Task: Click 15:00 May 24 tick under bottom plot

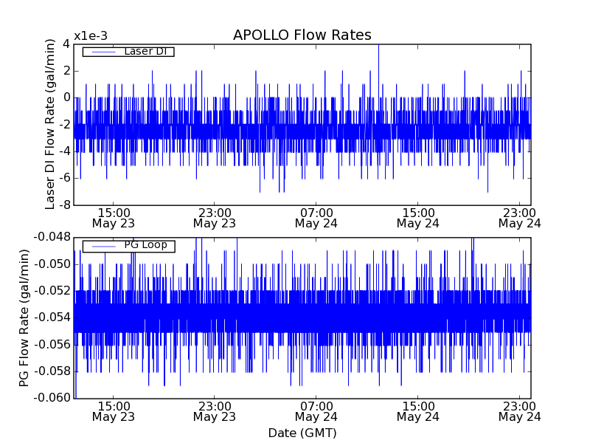Action: click(417, 411)
